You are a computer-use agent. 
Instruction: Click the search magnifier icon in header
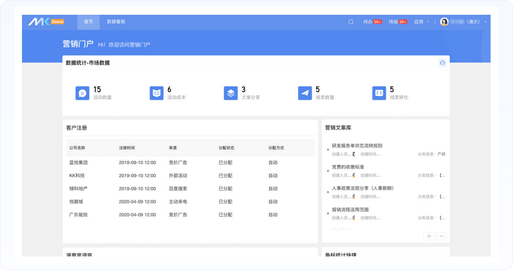(x=351, y=22)
